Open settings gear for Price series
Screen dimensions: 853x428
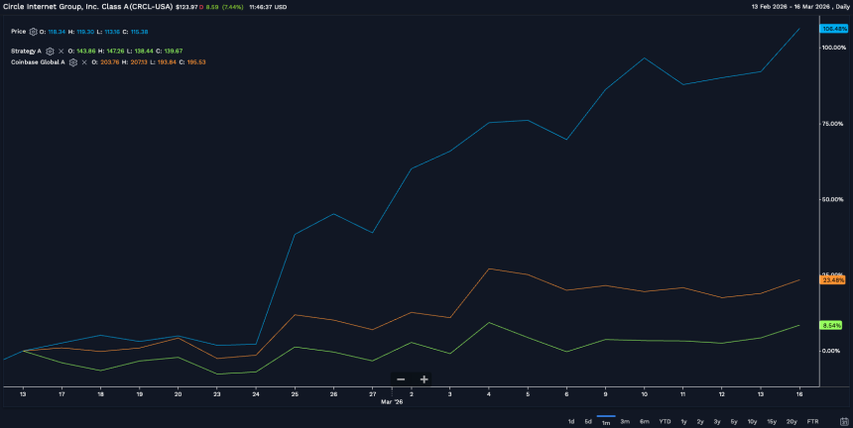pos(33,32)
